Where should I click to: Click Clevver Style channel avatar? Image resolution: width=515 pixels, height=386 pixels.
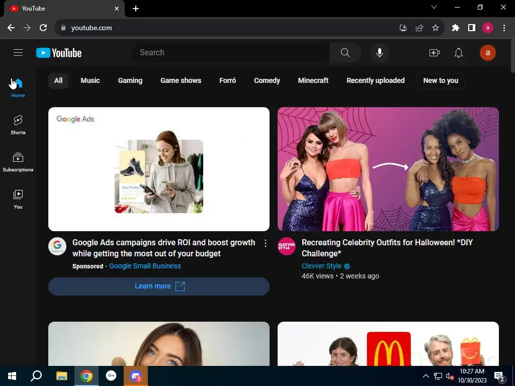[x=286, y=246]
